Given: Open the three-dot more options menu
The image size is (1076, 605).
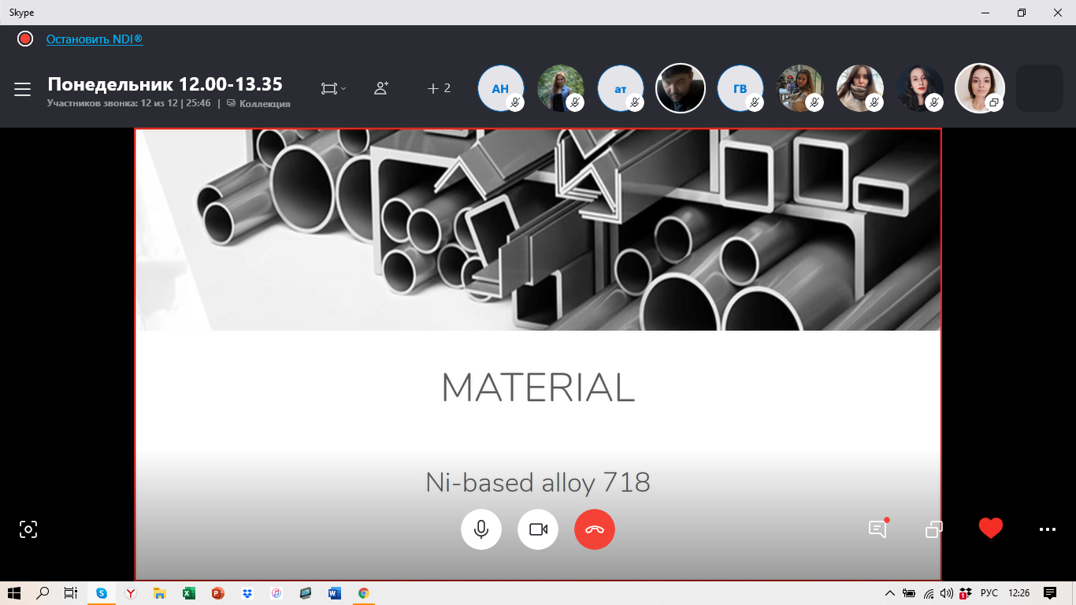Looking at the screenshot, I should (x=1047, y=529).
